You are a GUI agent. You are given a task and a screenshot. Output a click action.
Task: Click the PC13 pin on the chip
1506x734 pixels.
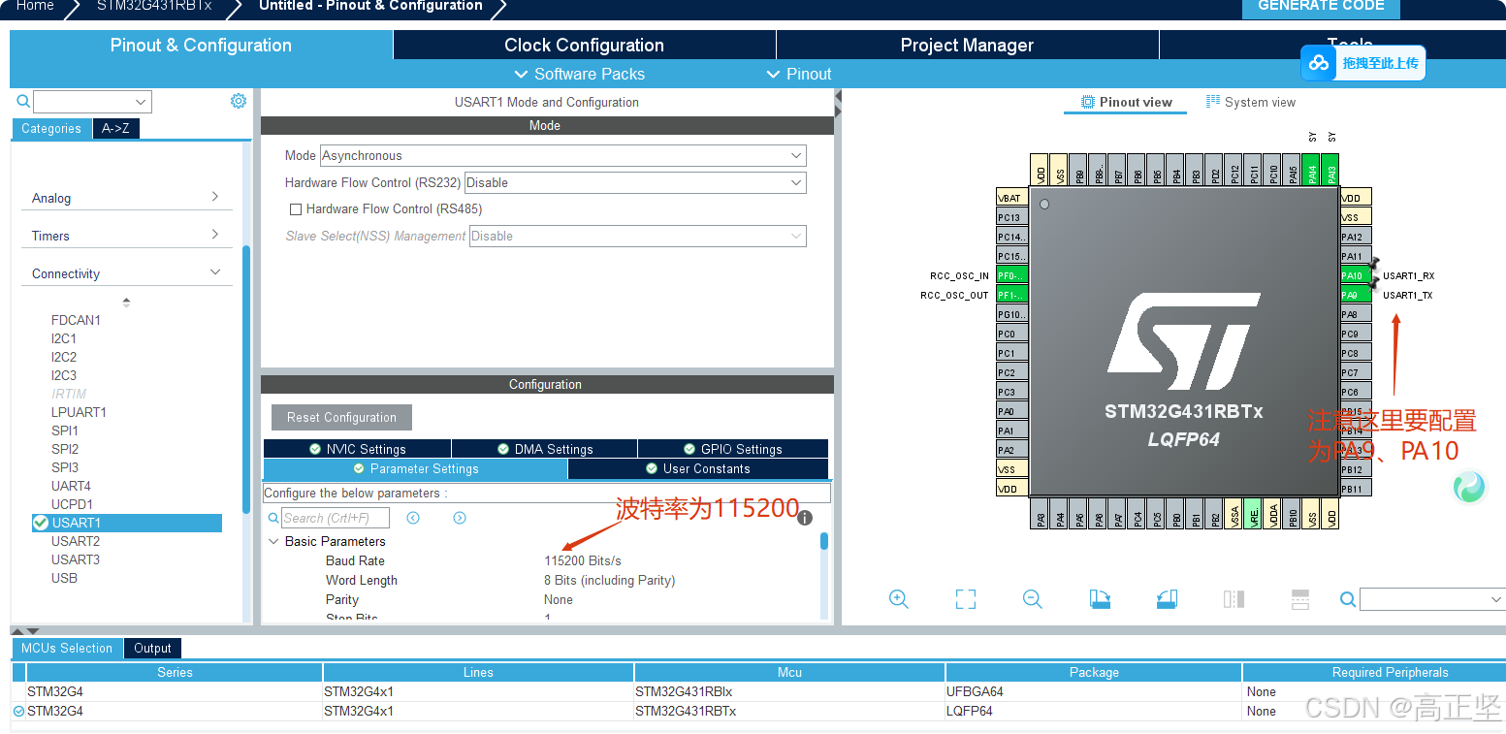click(x=1012, y=217)
